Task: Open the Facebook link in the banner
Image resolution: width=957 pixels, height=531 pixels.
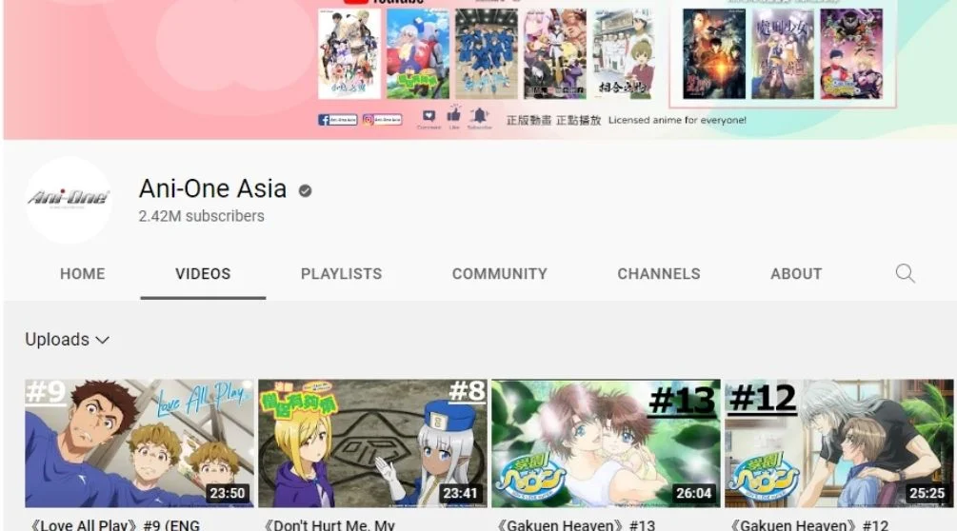Action: [337, 120]
